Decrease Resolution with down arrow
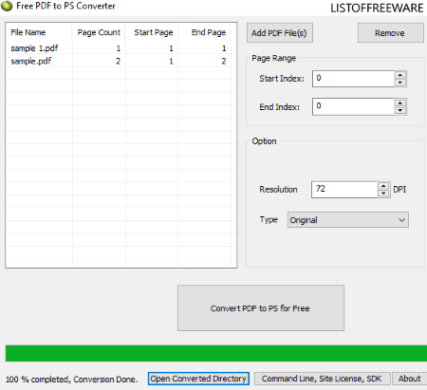 [383, 194]
